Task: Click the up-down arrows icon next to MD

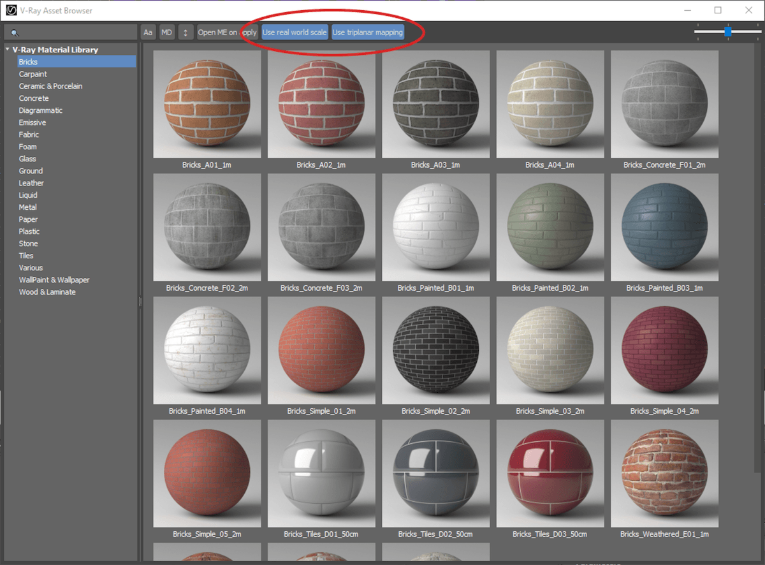Action: click(184, 31)
